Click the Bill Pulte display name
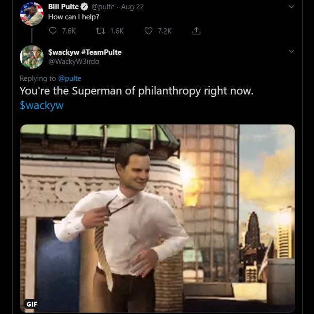Screen dimensions: 314x314 (x=63, y=7)
